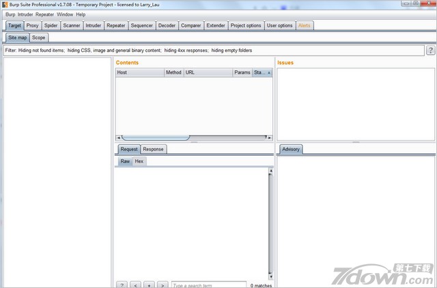Screen dimensions: 437x288
Task: Open the Extender tab
Action: tap(216, 26)
